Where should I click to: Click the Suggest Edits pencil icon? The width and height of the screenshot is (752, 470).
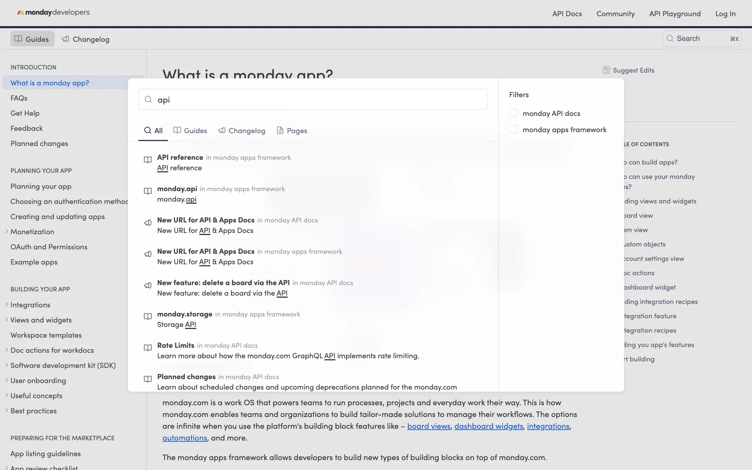pos(606,70)
